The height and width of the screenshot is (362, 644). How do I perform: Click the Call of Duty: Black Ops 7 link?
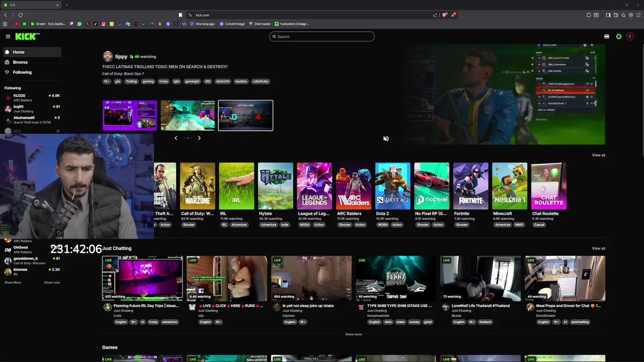[x=123, y=74]
